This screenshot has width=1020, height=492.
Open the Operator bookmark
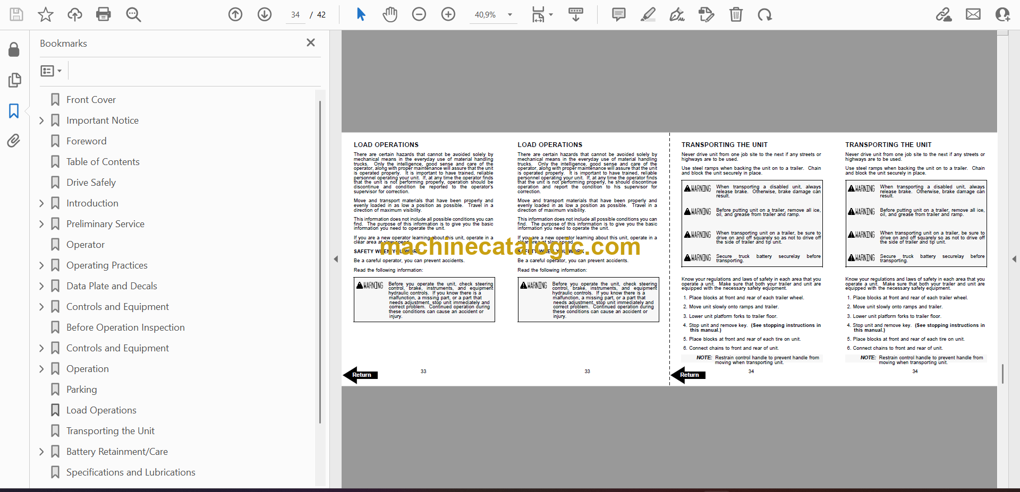pos(86,245)
